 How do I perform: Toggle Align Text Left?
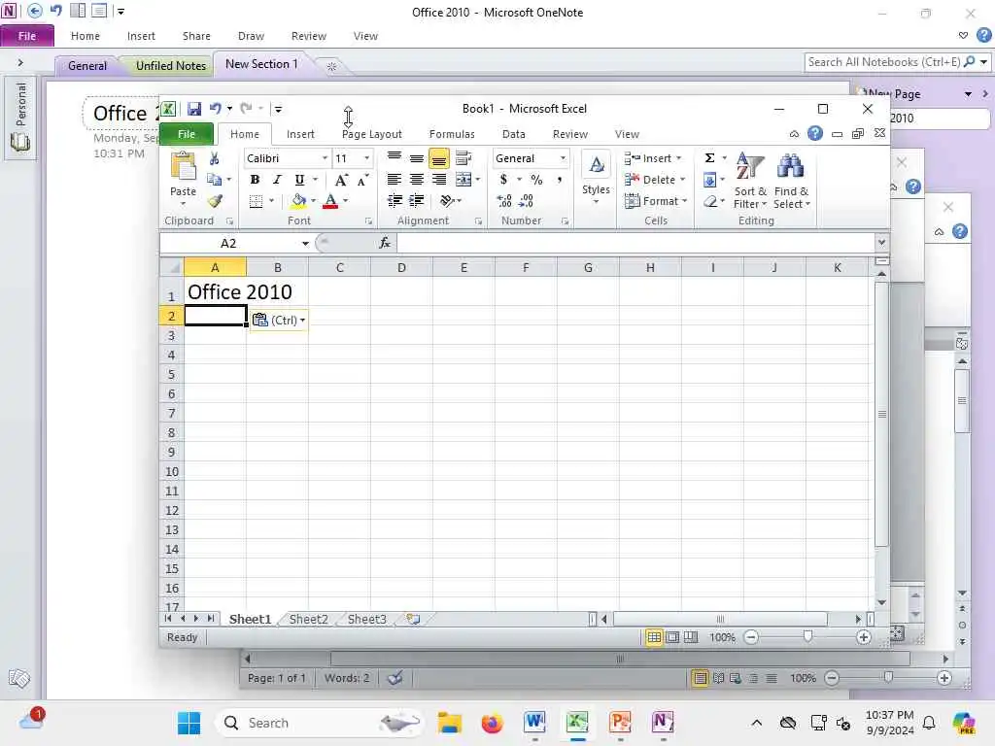395,180
